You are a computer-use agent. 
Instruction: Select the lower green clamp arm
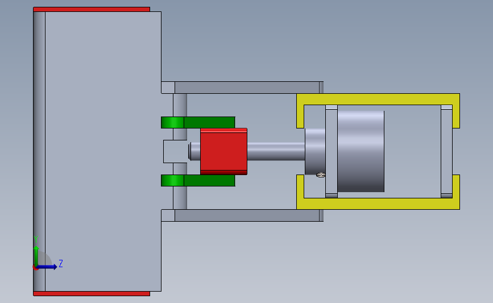pyautogui.click(x=198, y=180)
